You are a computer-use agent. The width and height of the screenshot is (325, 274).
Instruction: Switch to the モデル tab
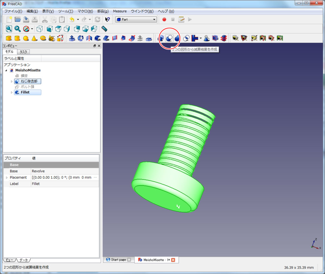[9, 52]
